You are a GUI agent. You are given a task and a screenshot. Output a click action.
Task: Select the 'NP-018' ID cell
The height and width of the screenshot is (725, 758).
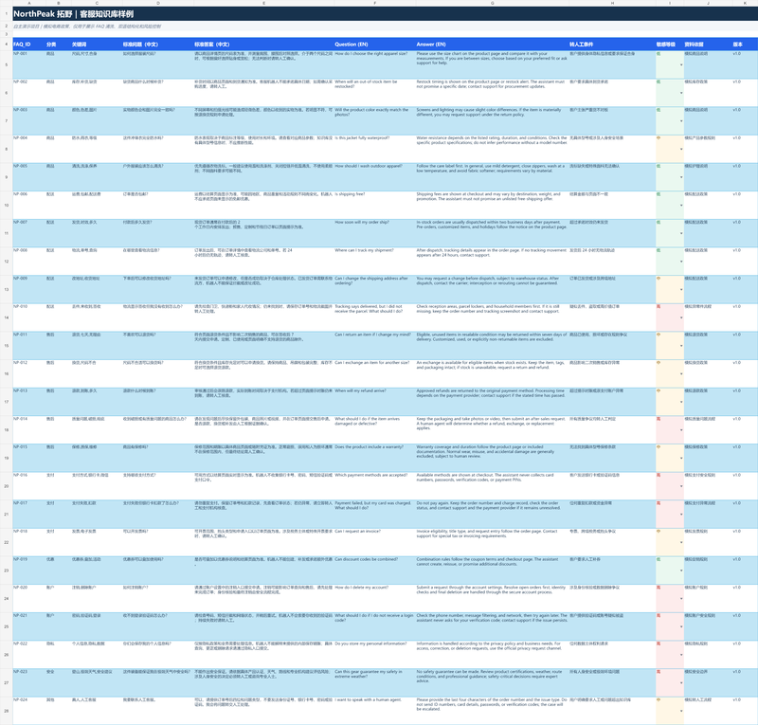click(x=29, y=542)
